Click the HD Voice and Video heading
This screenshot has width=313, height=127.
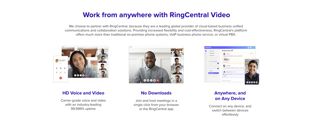click(83, 93)
